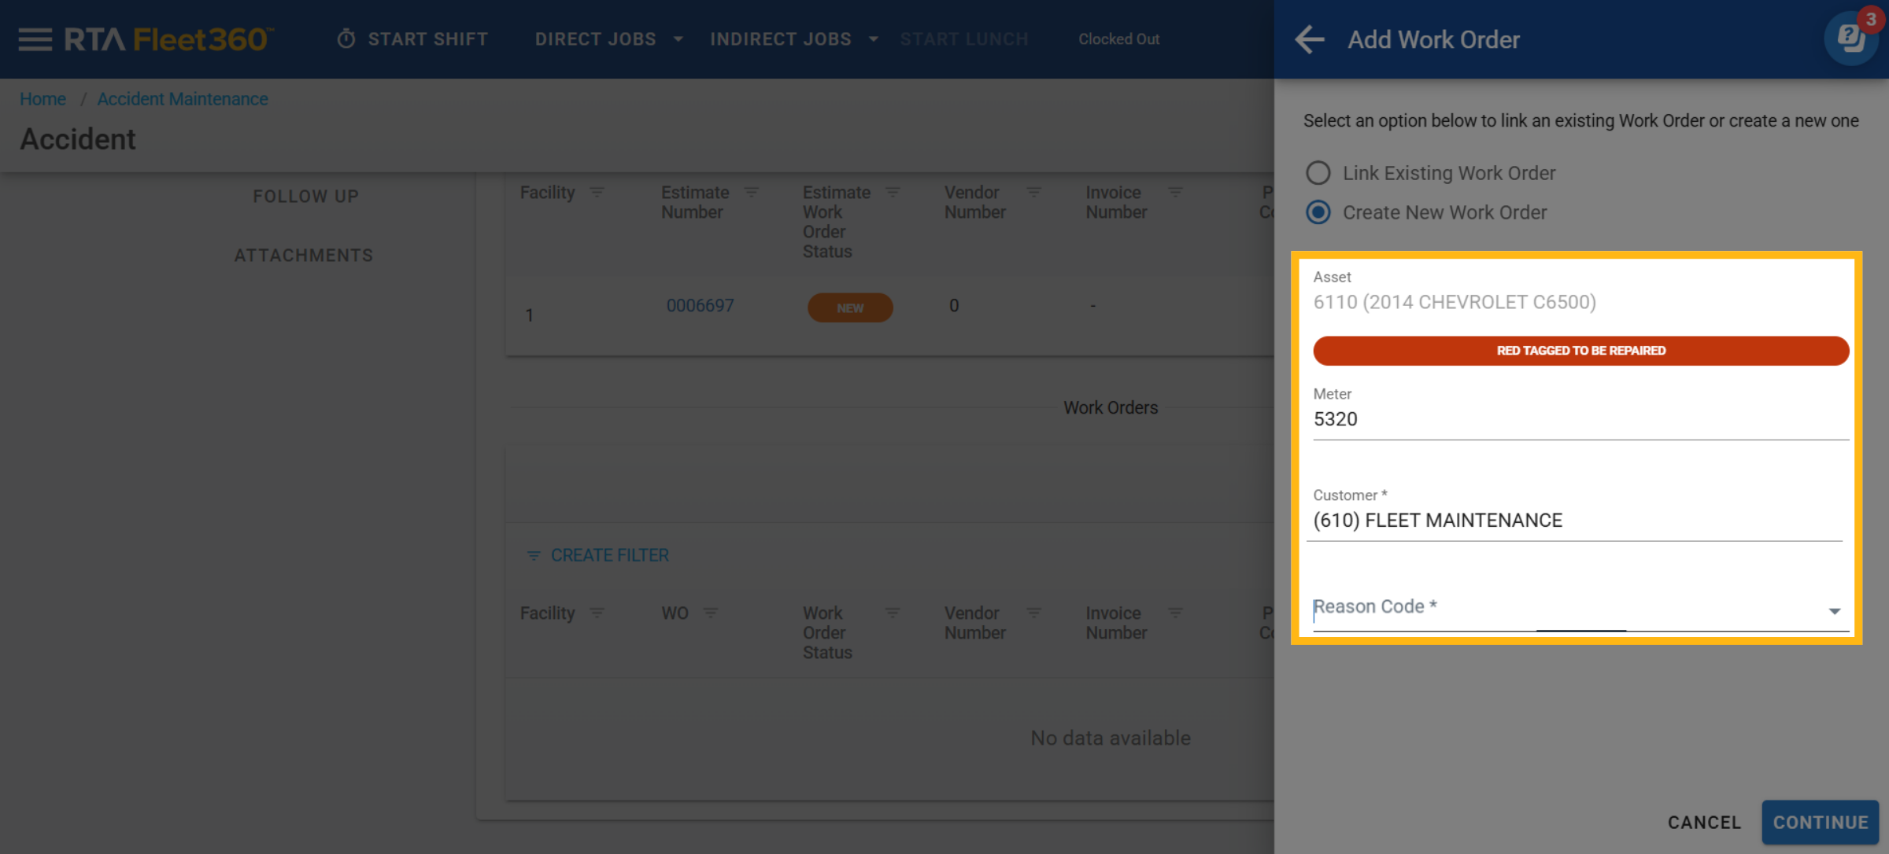Click filter icon on WO column
Viewport: 1889px width, 854px height.
711,613
